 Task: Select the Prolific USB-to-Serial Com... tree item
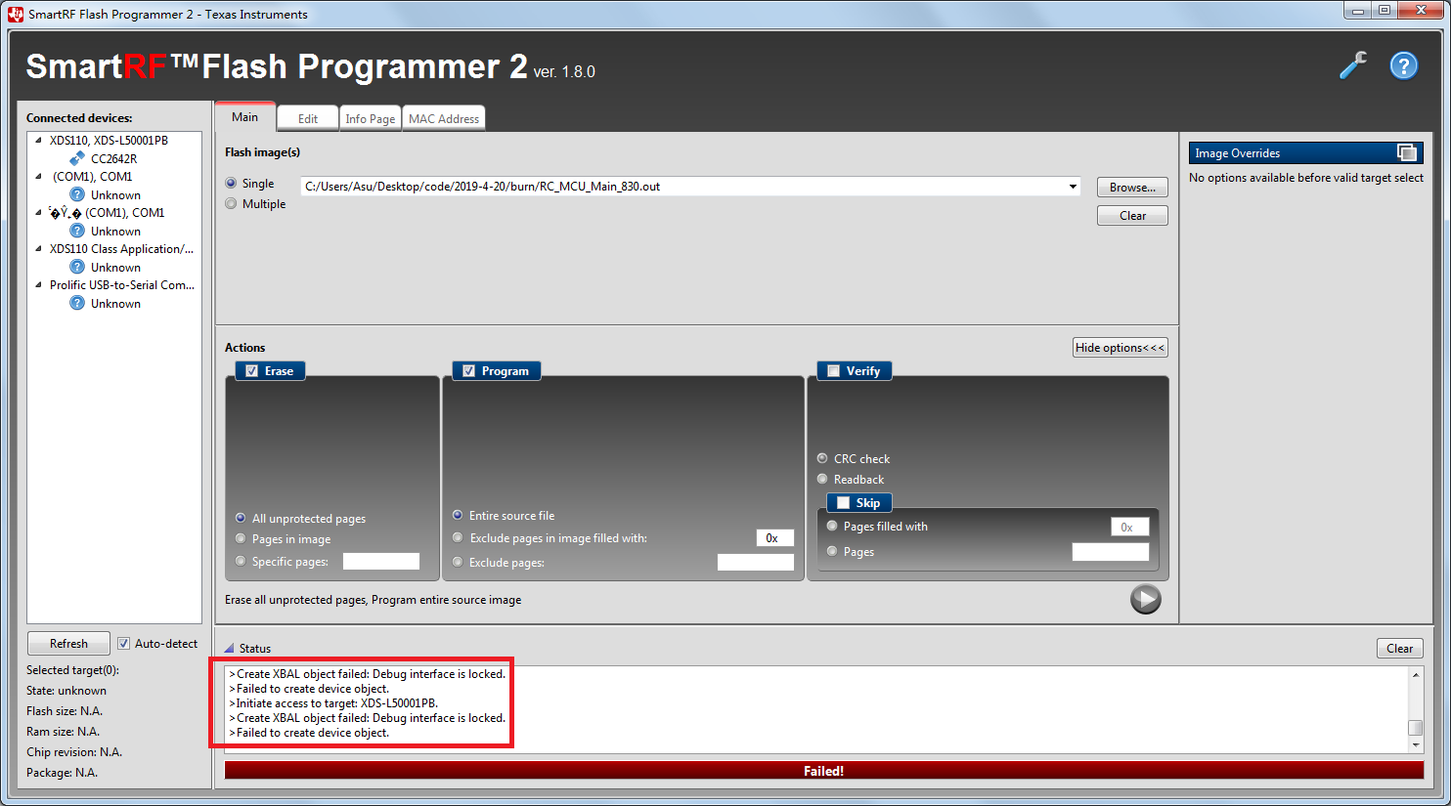tap(122, 284)
